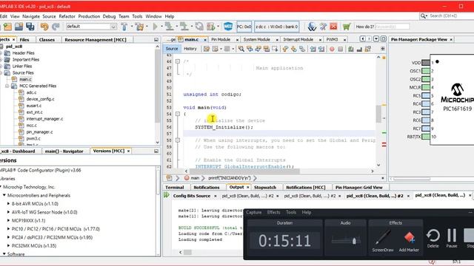This screenshot has height=266, width=474.
Task: Open the Refactor menu
Action: pyautogui.click(x=67, y=16)
